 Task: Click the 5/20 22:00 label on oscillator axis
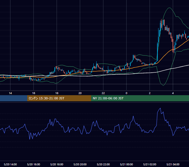coord(103,164)
